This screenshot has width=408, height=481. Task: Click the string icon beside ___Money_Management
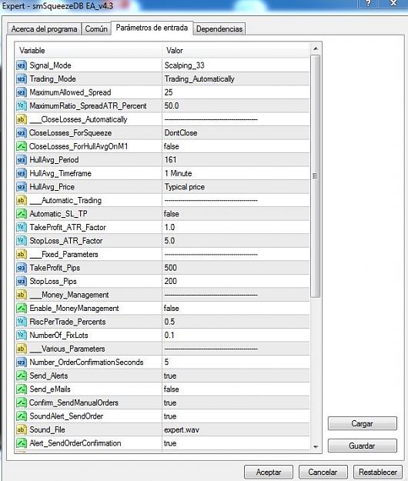[x=22, y=295]
